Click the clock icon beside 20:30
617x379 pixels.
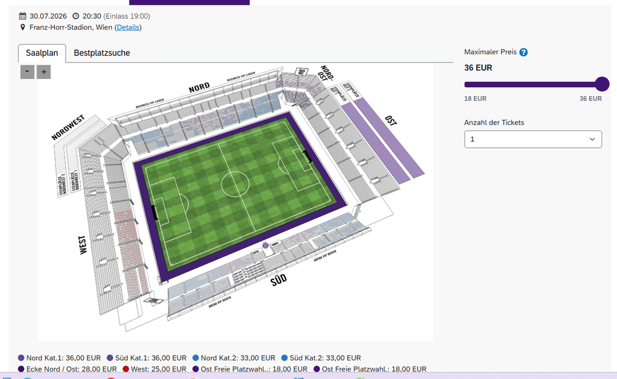(75, 16)
